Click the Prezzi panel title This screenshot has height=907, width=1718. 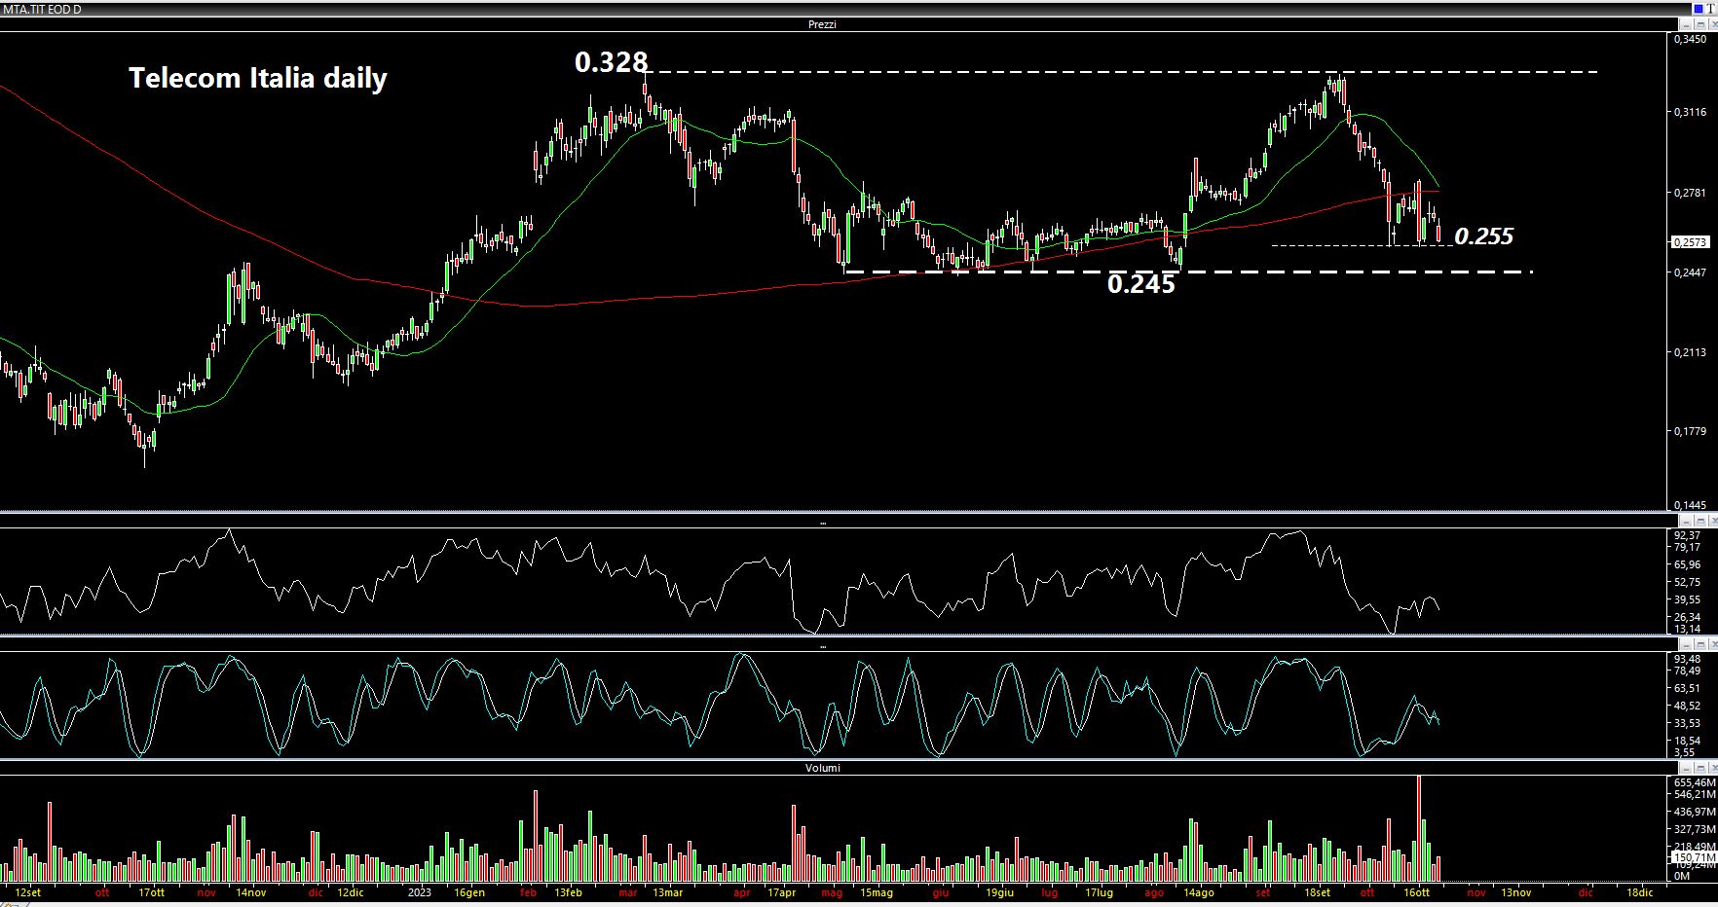[x=822, y=24]
